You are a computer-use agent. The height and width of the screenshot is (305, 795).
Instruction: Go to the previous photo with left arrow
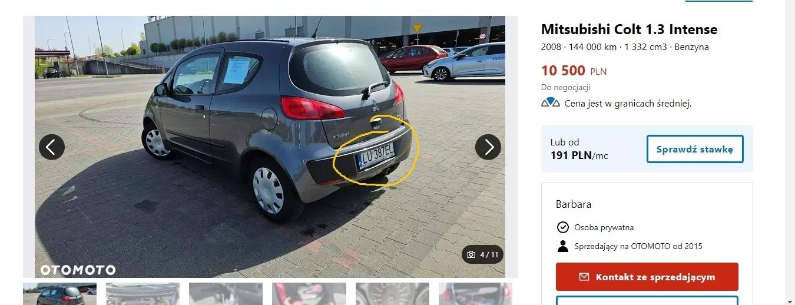[x=52, y=147]
